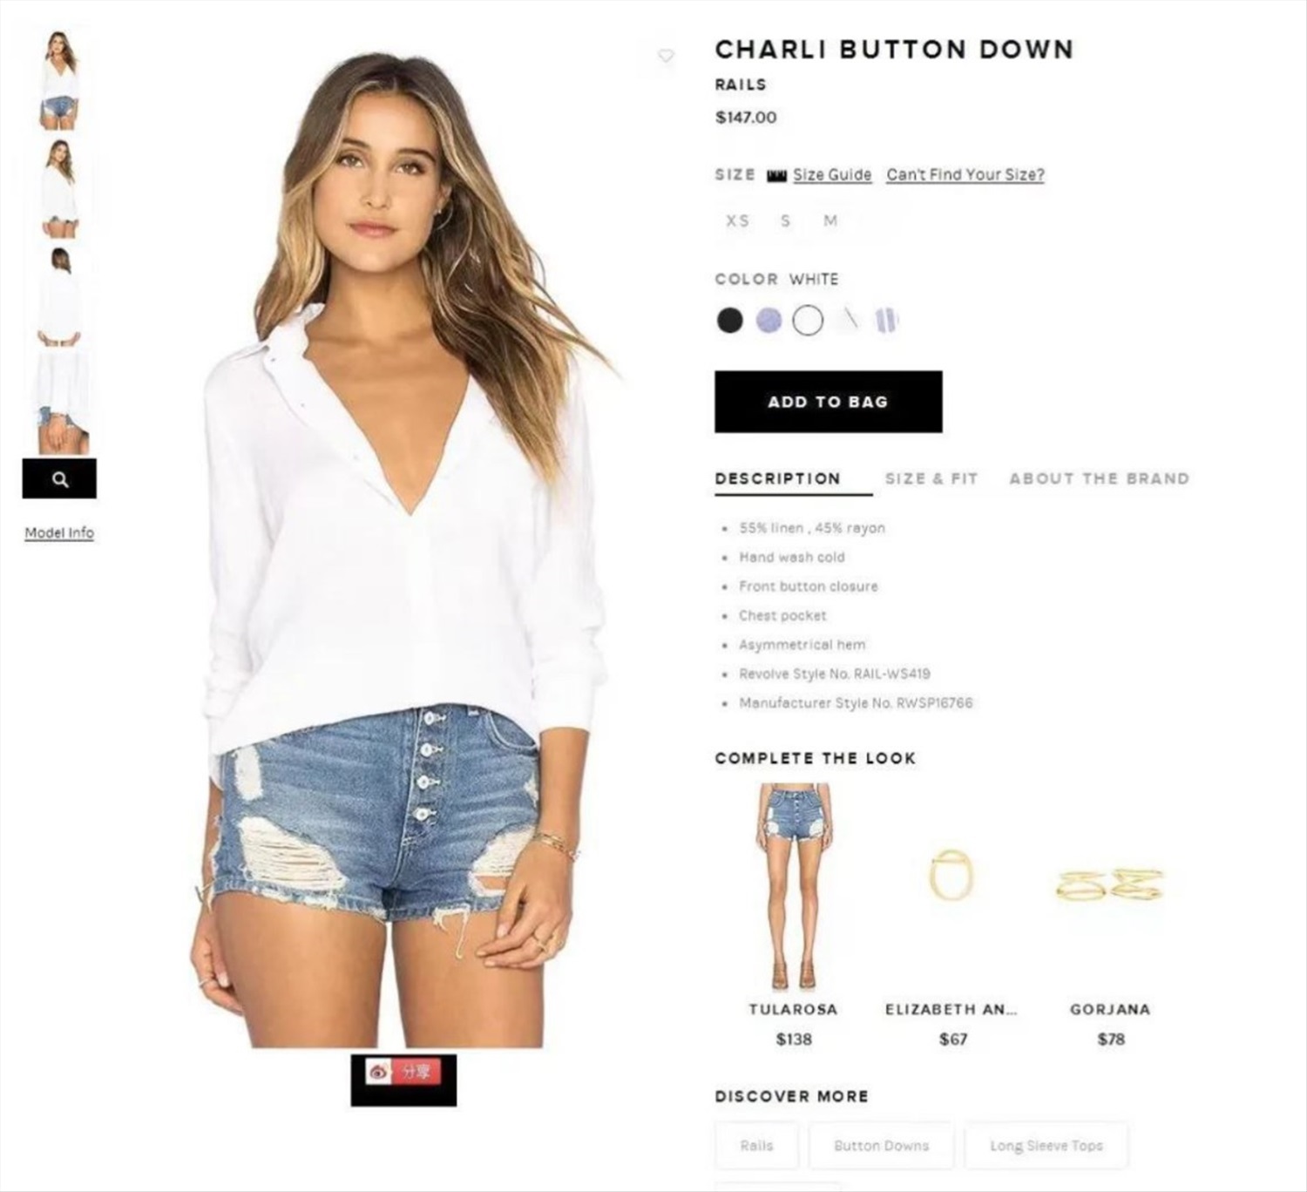1307x1192 pixels.
Task: Open the Gorjana rings product
Action: (x=1110, y=913)
